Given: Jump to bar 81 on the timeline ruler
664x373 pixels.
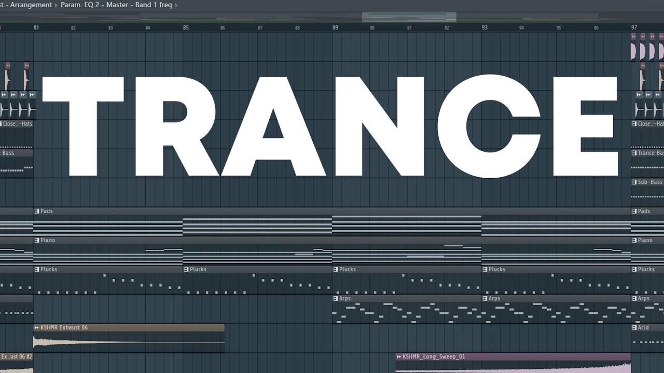Looking at the screenshot, I should pos(36,27).
